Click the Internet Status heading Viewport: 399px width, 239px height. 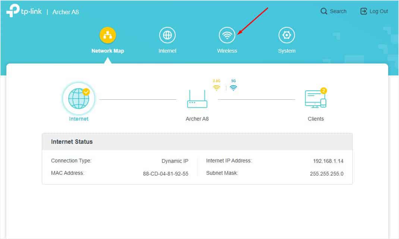pos(72,142)
